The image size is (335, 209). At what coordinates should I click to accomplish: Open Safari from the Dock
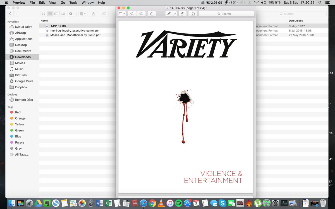tap(143, 203)
